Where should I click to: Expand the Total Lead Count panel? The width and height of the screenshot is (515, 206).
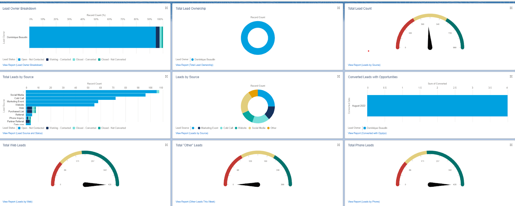[x=511, y=8]
